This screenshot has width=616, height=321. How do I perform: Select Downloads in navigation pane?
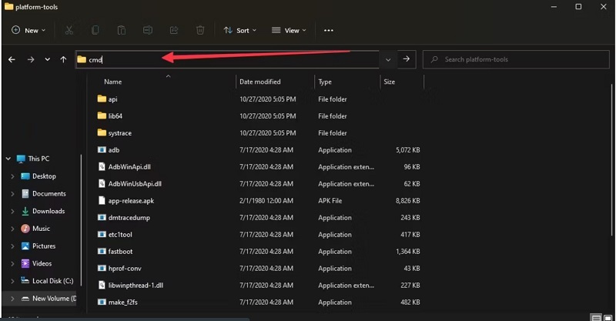(x=48, y=211)
